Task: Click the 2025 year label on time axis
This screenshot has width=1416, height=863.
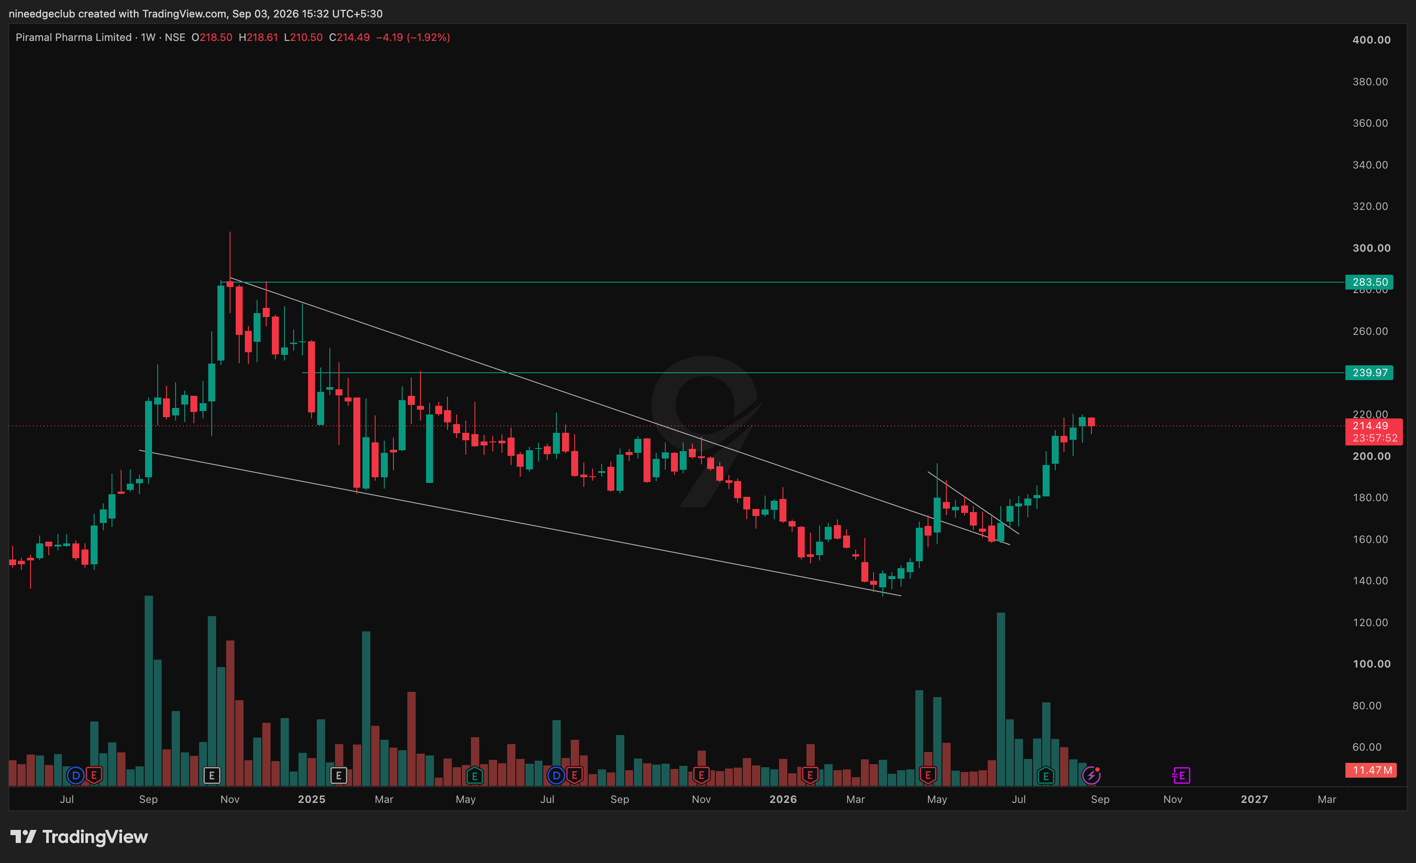Action: (x=312, y=799)
